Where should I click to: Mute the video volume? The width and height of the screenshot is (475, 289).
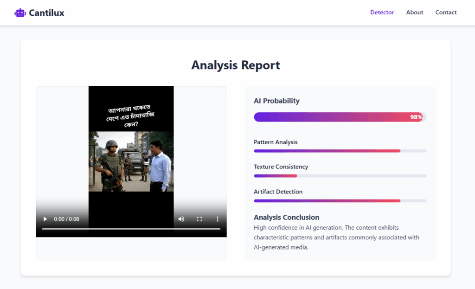pos(181,219)
